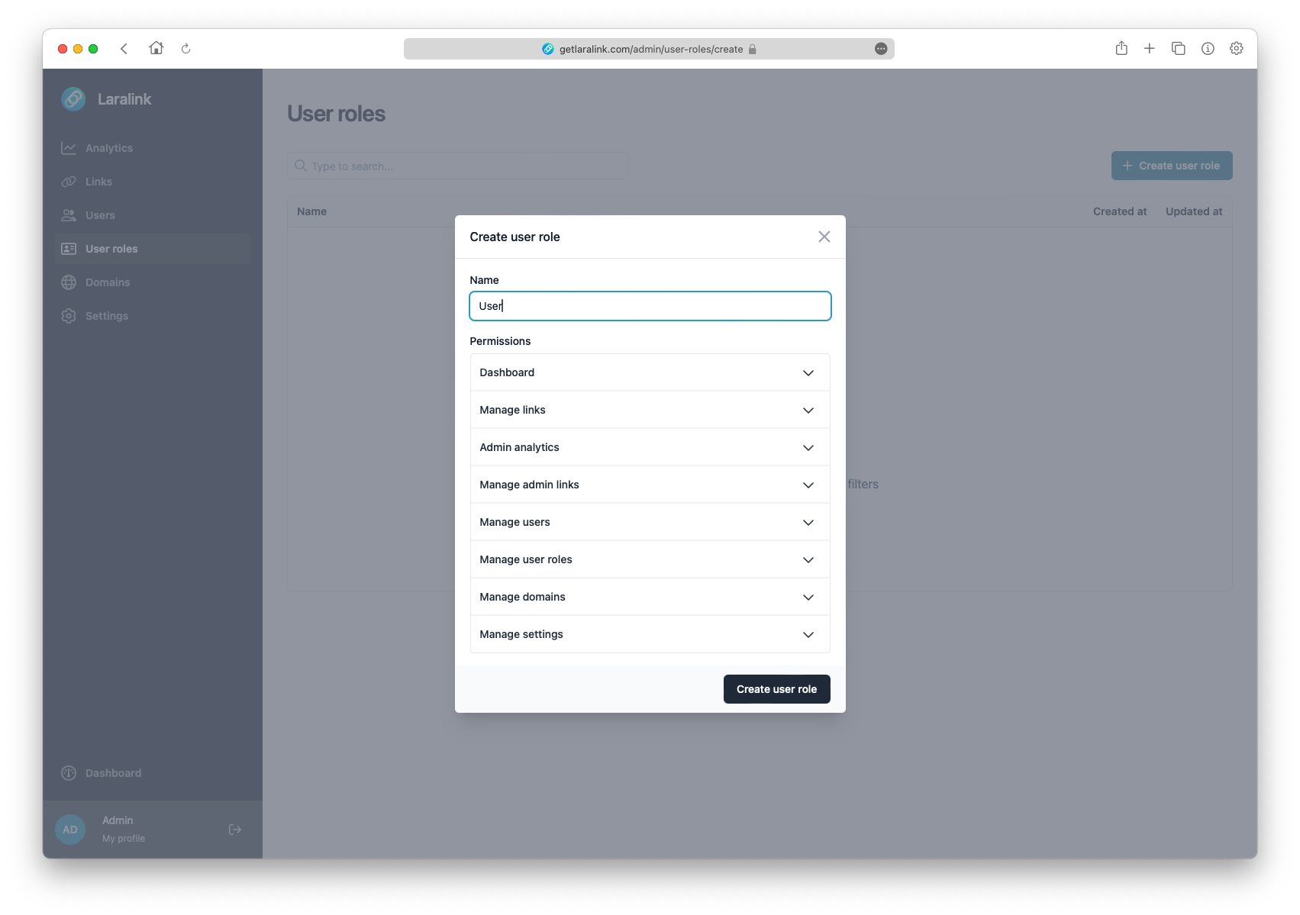Click the logout icon beside Admin
Viewport: 1300px width, 915px height.
[x=235, y=830]
